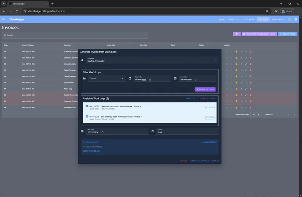Click the yellow document icon for INV-202510-002

236,83
